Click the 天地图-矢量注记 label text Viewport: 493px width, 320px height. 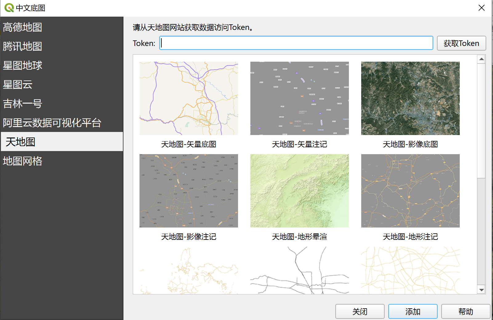click(x=300, y=144)
